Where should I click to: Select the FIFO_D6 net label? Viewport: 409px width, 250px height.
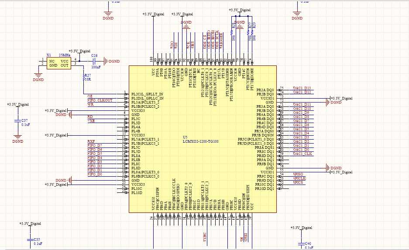(95, 150)
